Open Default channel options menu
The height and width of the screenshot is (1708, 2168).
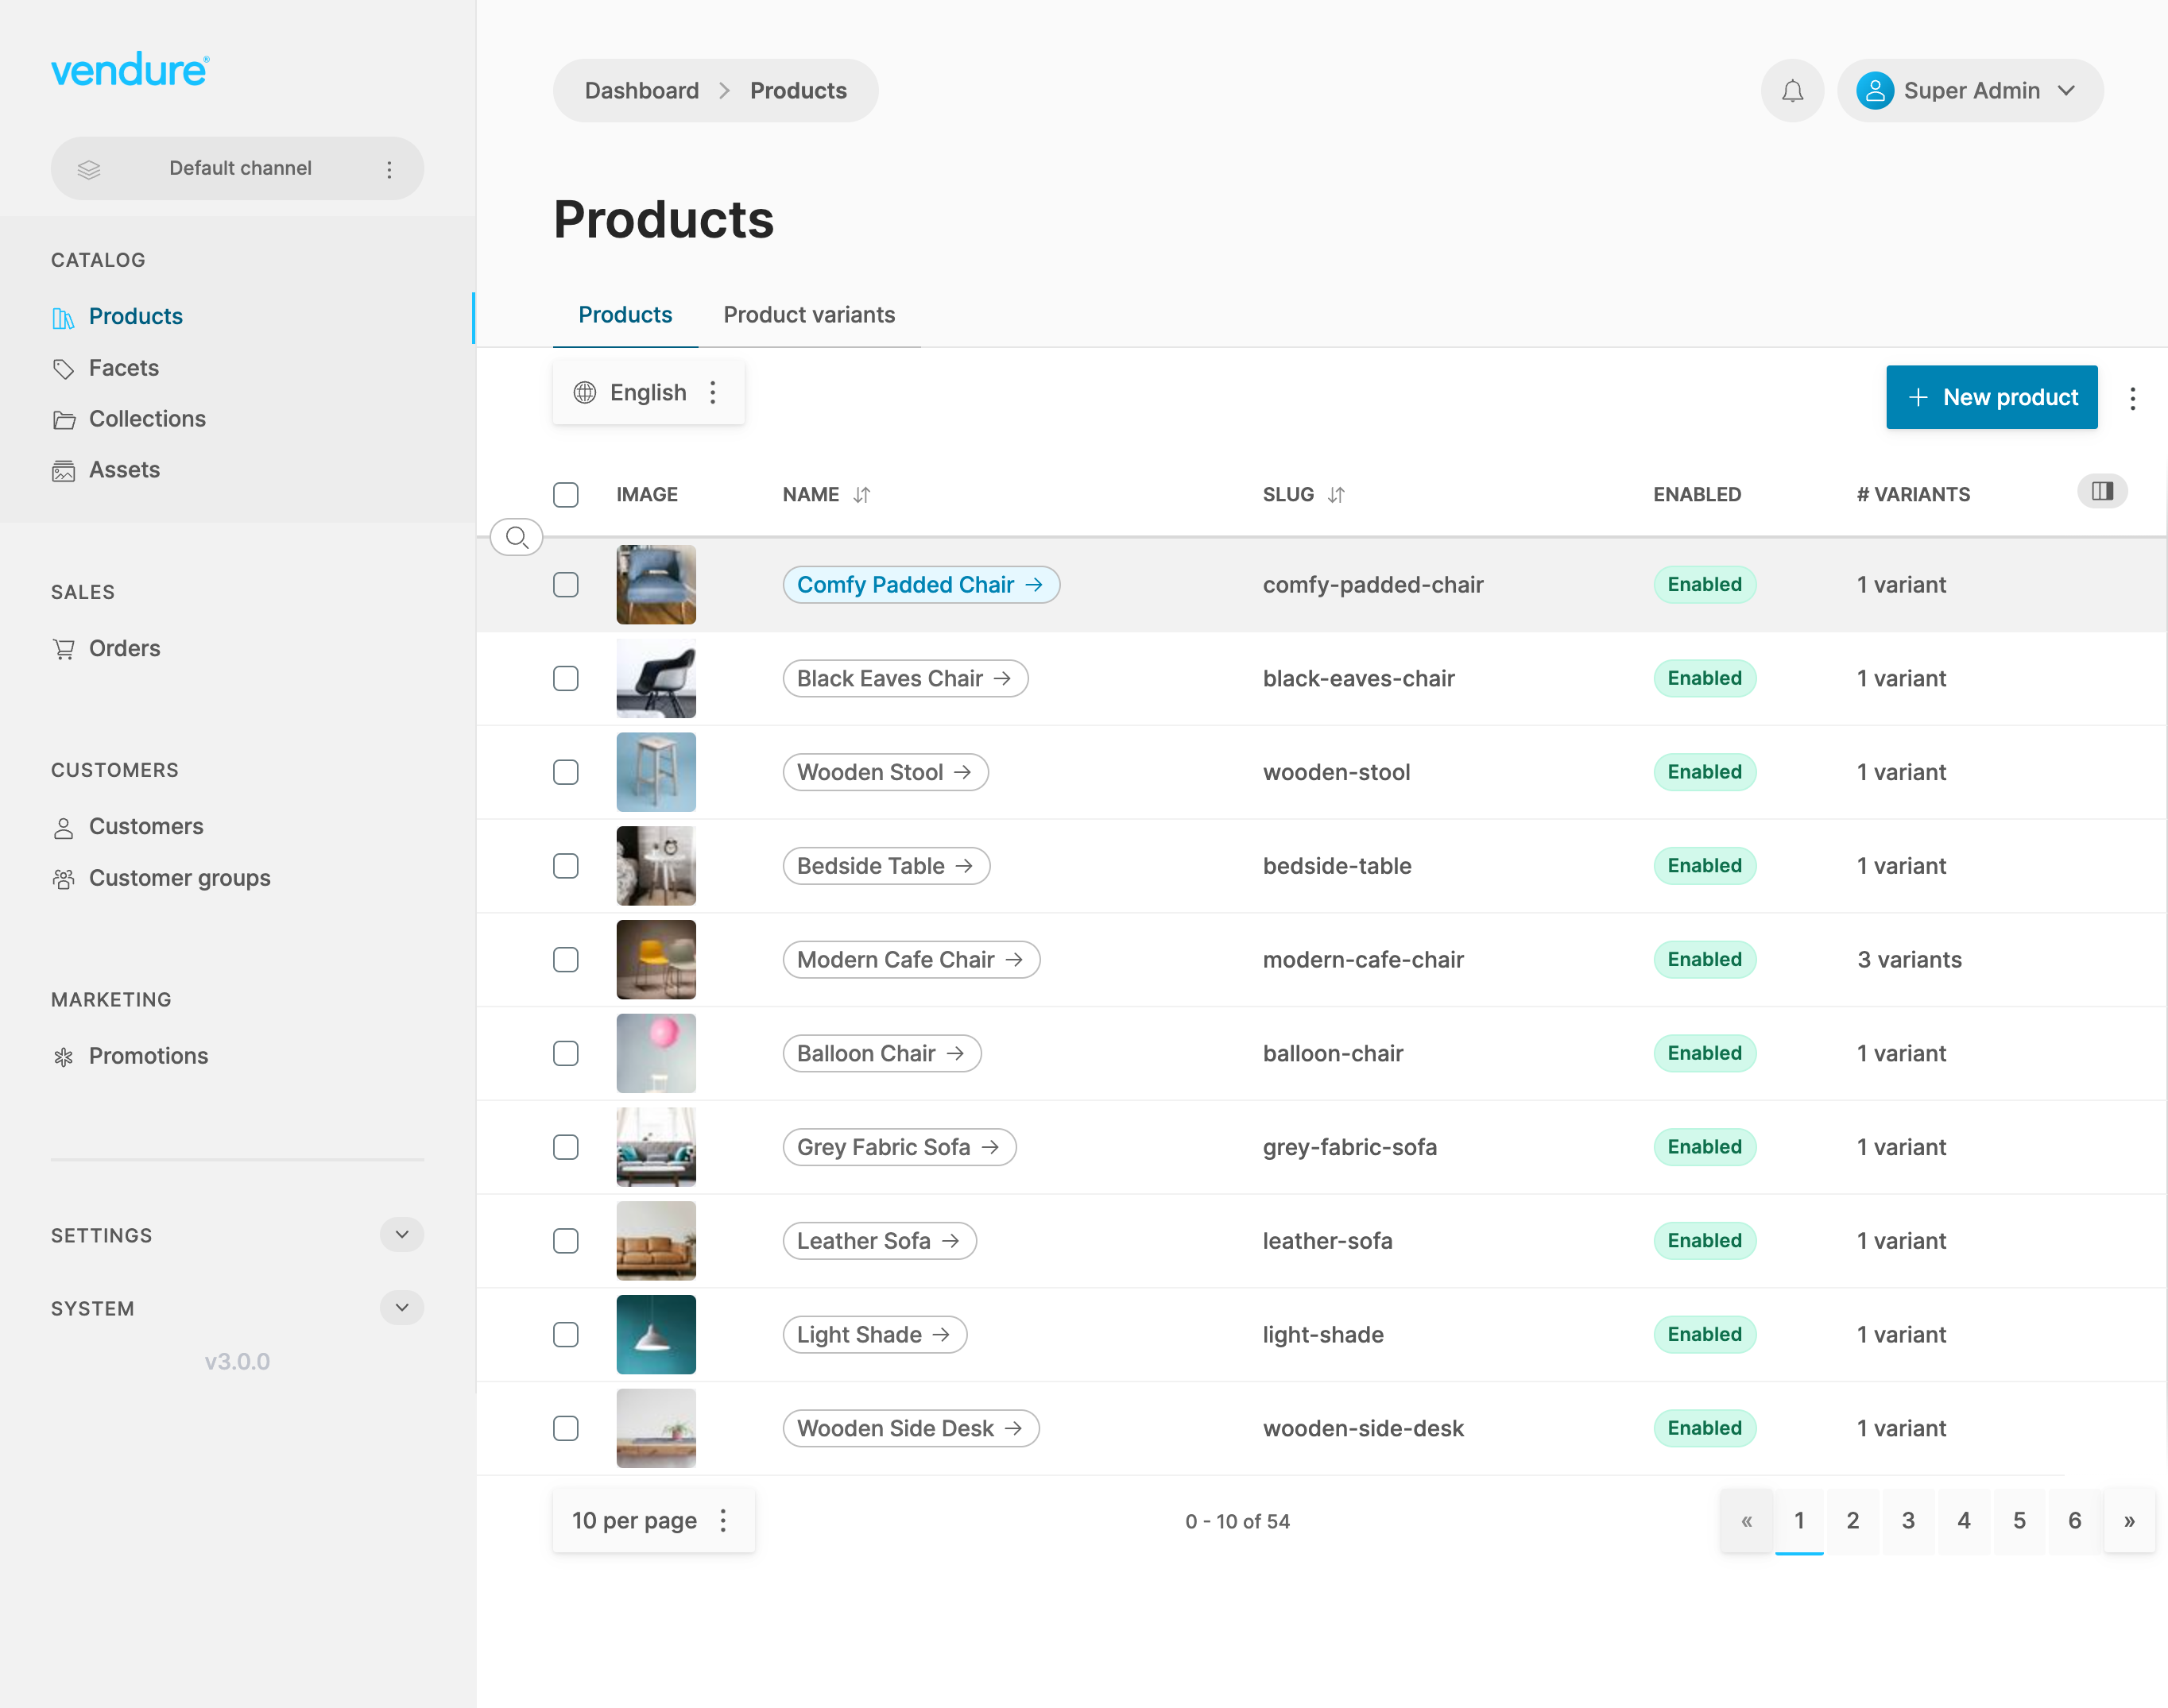coord(389,169)
